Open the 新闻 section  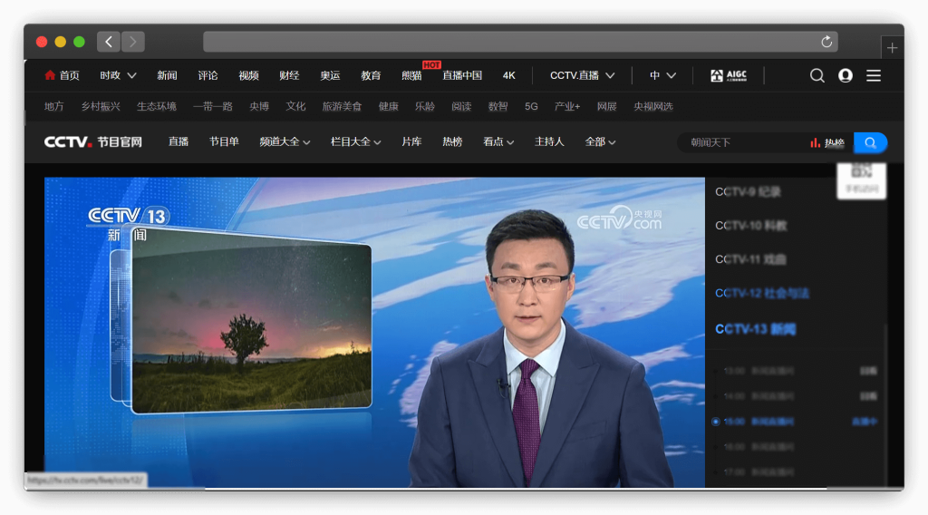(x=167, y=75)
